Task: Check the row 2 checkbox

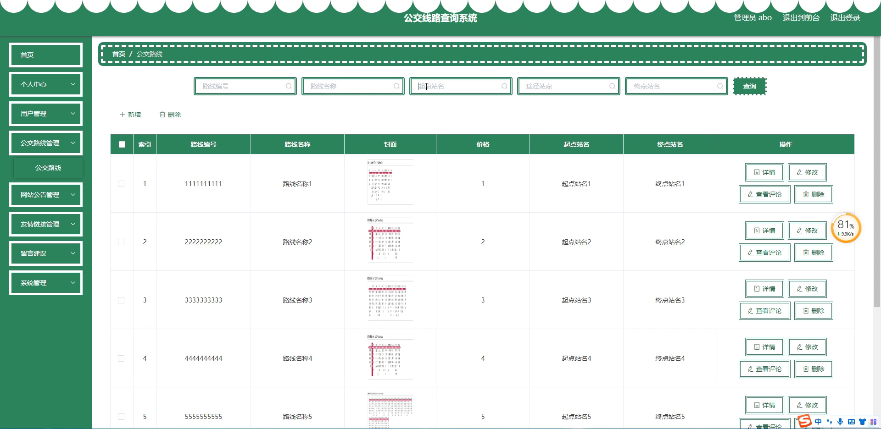Action: [121, 242]
